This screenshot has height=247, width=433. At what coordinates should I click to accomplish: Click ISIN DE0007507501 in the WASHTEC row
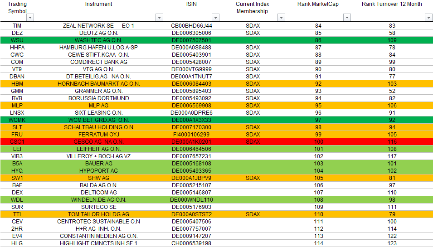191,40
